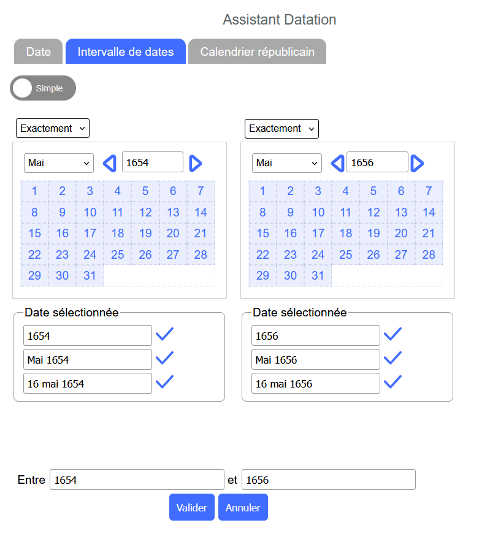Switch to the Date tab
Image resolution: width=490 pixels, height=558 pixels.
click(x=39, y=52)
